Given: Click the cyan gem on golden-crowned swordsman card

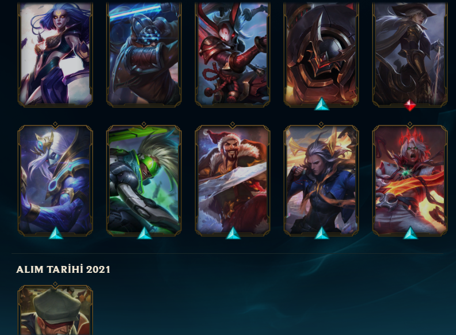Looking at the screenshot, I should pos(321,233).
